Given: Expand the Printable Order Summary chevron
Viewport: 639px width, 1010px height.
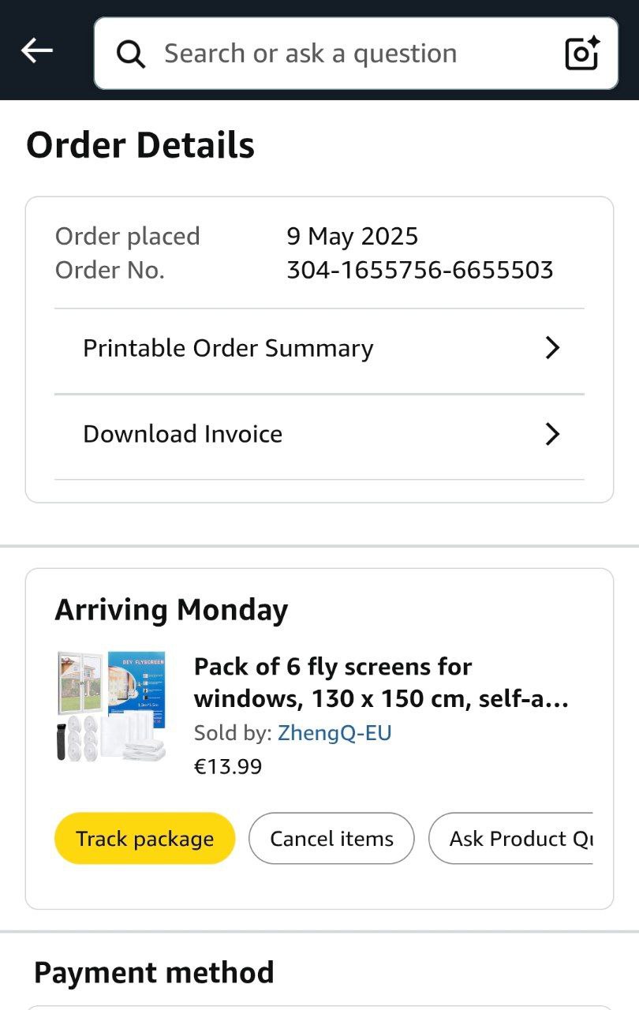Looking at the screenshot, I should tap(552, 348).
